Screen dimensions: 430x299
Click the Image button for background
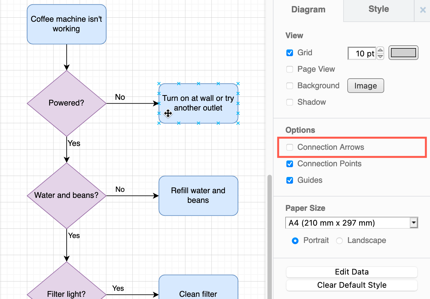point(365,85)
